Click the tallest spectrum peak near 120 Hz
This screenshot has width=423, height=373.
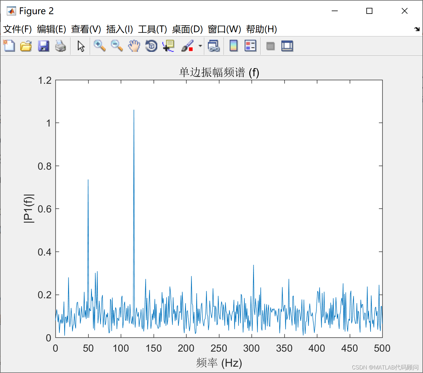point(134,111)
